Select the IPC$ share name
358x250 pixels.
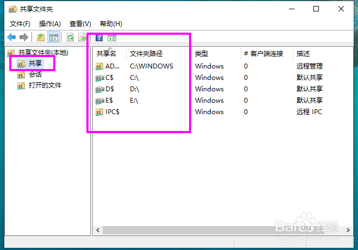click(112, 111)
